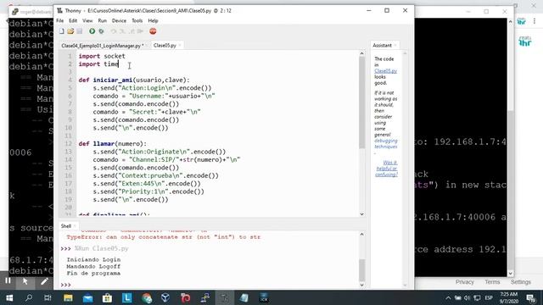Click the Resume debug icon
Viewport: 543px width, 305px height.
(140, 31)
